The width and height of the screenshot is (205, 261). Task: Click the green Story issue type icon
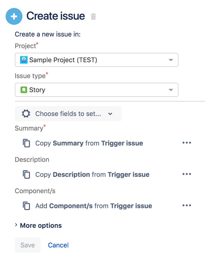click(x=24, y=90)
